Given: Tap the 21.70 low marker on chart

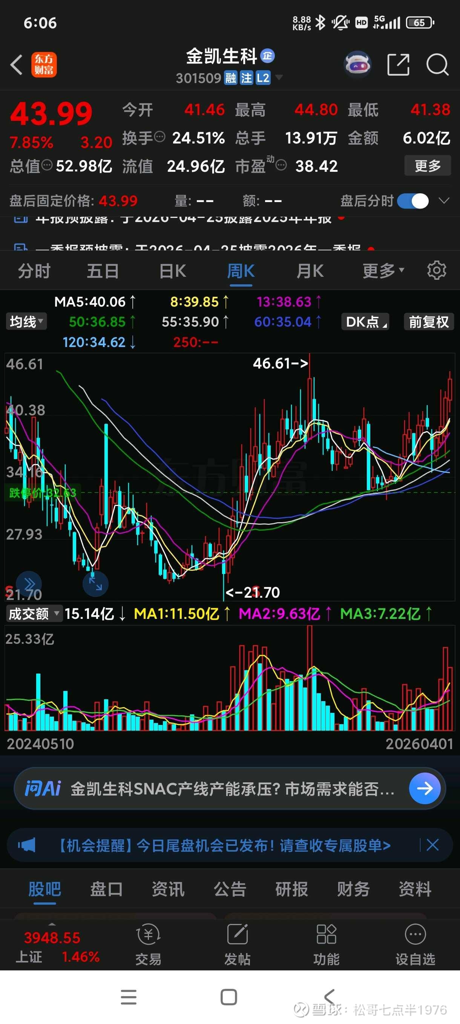Looking at the screenshot, I should [252, 592].
